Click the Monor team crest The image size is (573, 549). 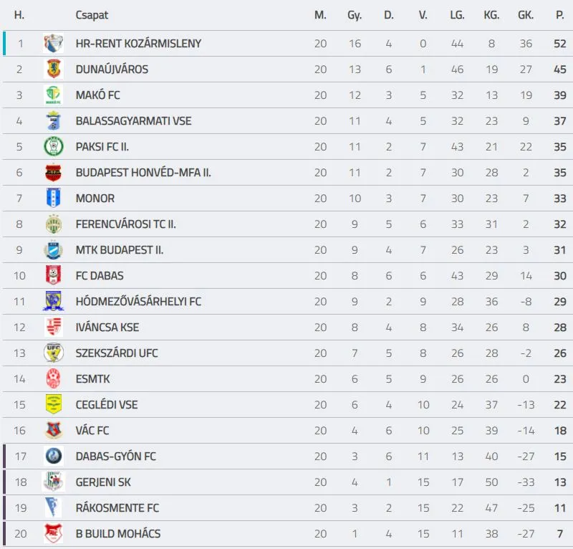54,199
